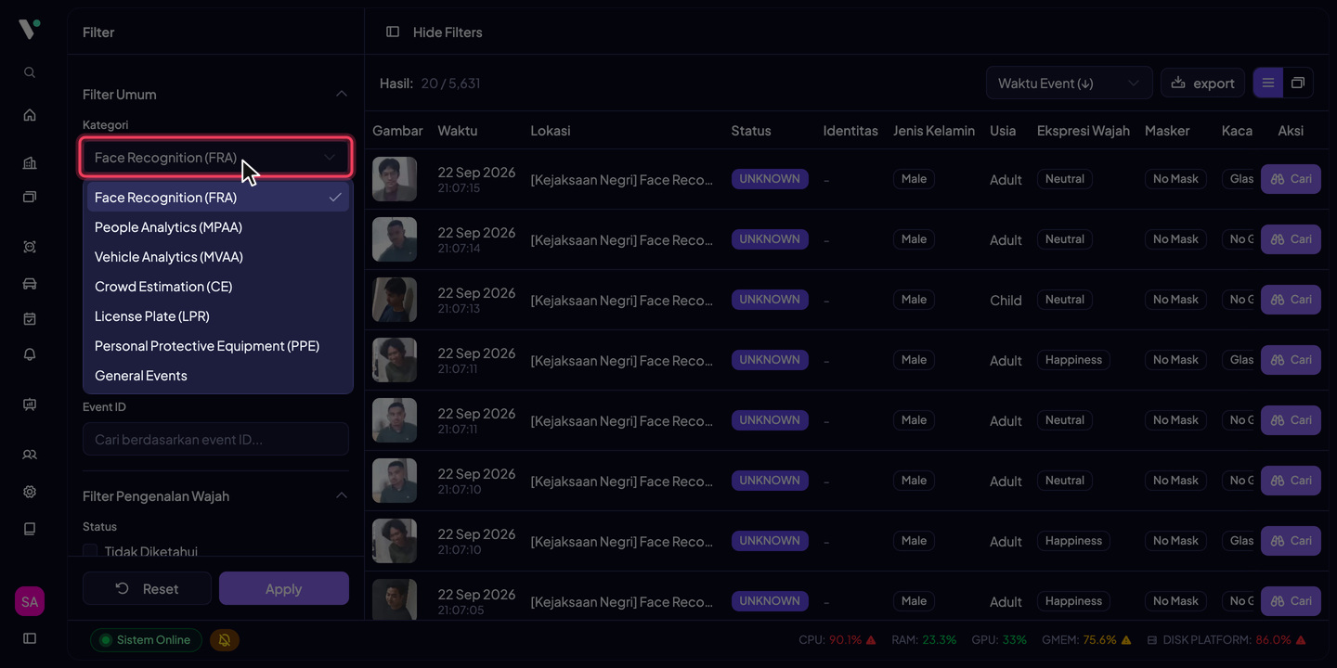Click the GMEM 75.6% status entry
Screen dimensions: 1337x668
[x=1086, y=639]
